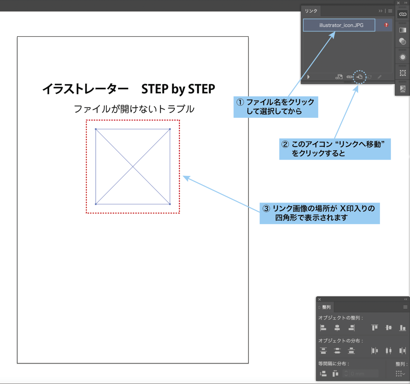This screenshot has width=410, height=384.
Task: Open the Align panel flyout menu
Action: tap(404, 307)
